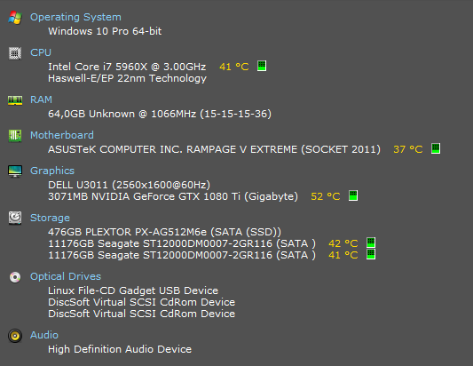Click the green indicator beside Seagate 42 °C
473x366 pixels.
point(371,243)
